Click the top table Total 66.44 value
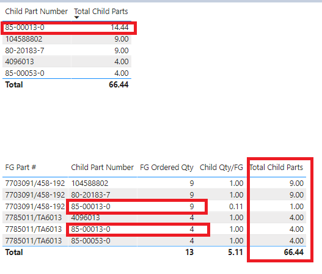 pyautogui.click(x=119, y=84)
